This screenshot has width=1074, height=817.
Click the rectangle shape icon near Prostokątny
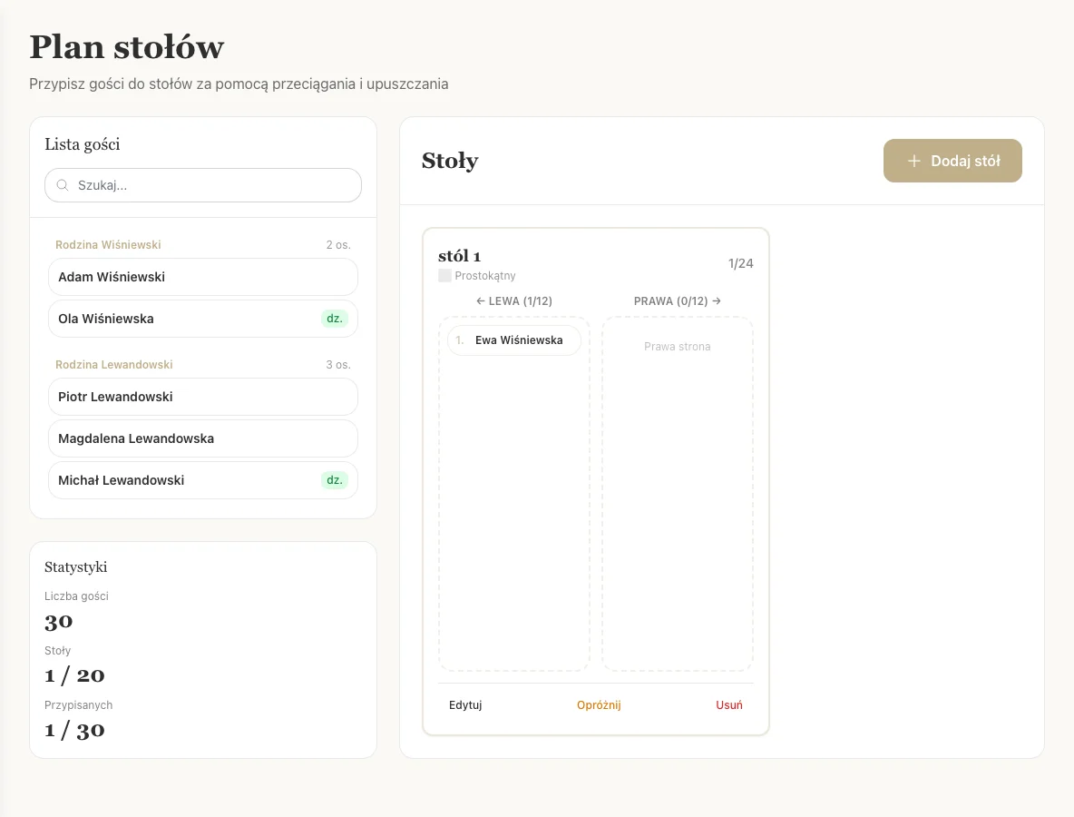pyautogui.click(x=444, y=276)
